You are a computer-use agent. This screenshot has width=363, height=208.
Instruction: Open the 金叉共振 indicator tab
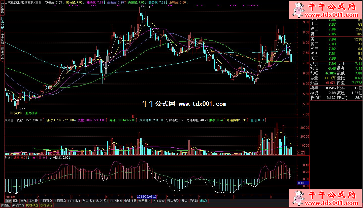click(x=145, y=201)
